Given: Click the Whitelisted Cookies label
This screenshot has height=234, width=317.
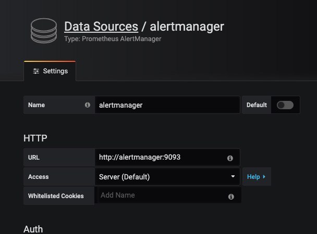Looking at the screenshot, I should point(56,196).
